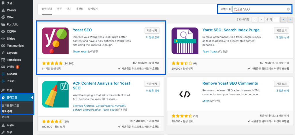This screenshot has width=295, height=135.
Task: Click Team Yoast author under Yoast SEO
Action: 80,52
